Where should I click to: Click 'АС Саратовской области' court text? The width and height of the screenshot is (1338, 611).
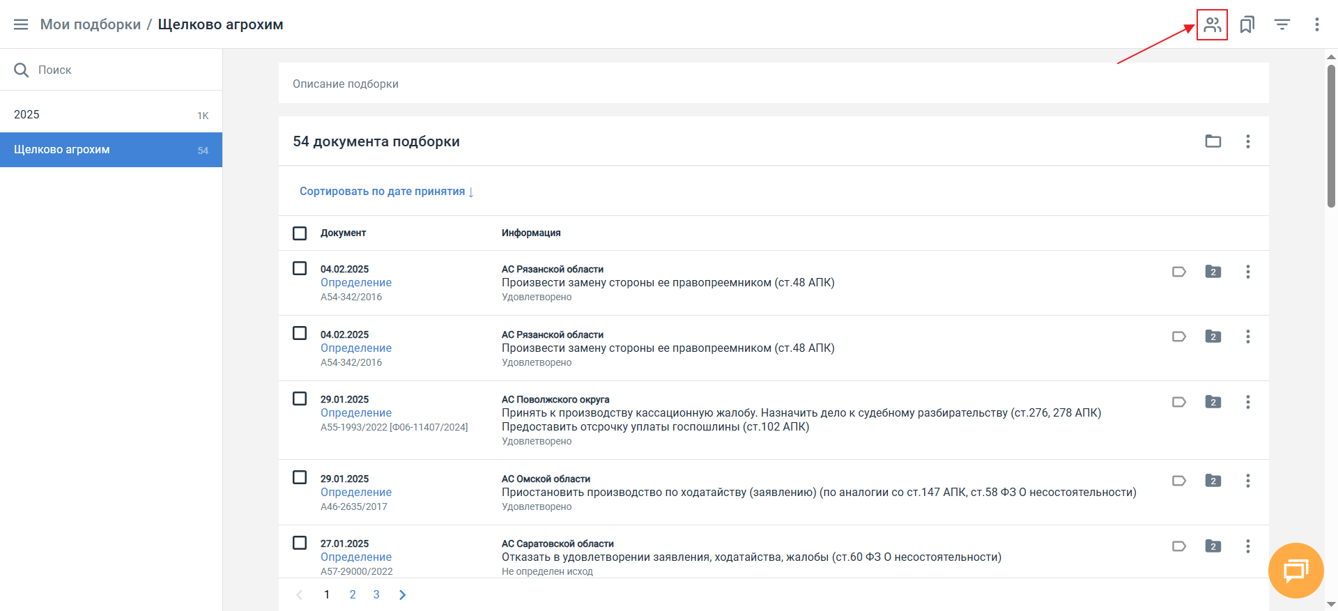pos(557,544)
